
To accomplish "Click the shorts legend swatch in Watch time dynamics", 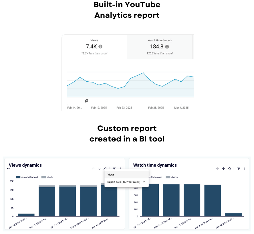I will click(x=168, y=177).
